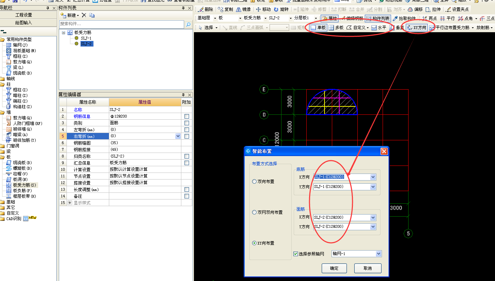The image size is (495, 281).
Task: Open the 底筋 X方向 dropdown
Action: (x=373, y=177)
